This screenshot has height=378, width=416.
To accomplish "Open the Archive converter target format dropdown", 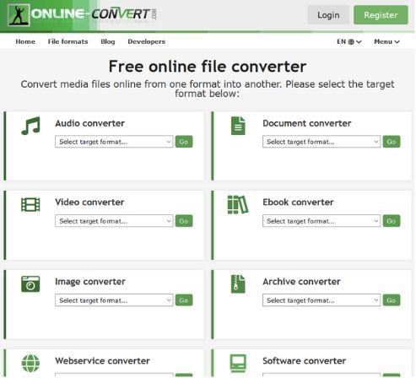I will point(321,300).
